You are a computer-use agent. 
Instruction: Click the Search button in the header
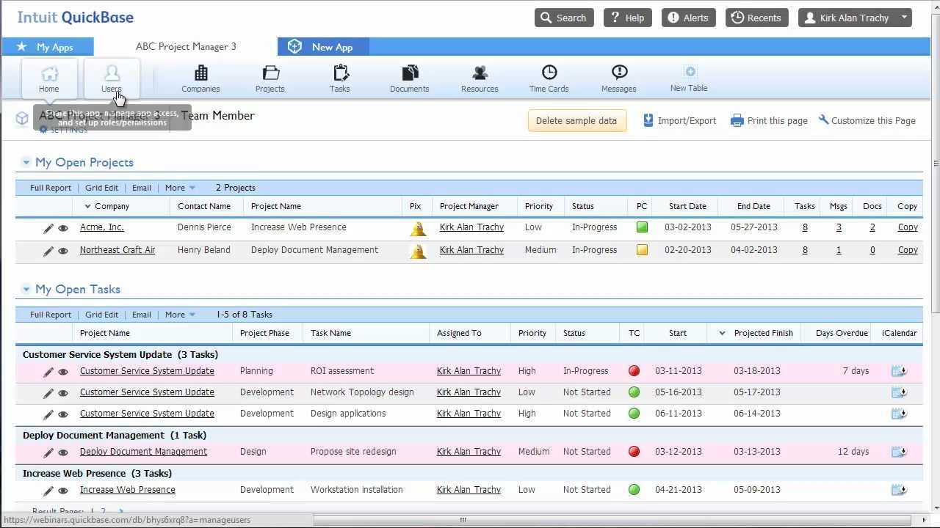564,18
